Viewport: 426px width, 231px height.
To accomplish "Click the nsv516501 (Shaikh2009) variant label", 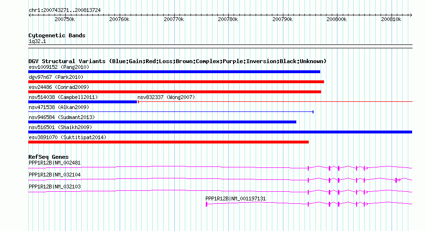I will (60, 127).
